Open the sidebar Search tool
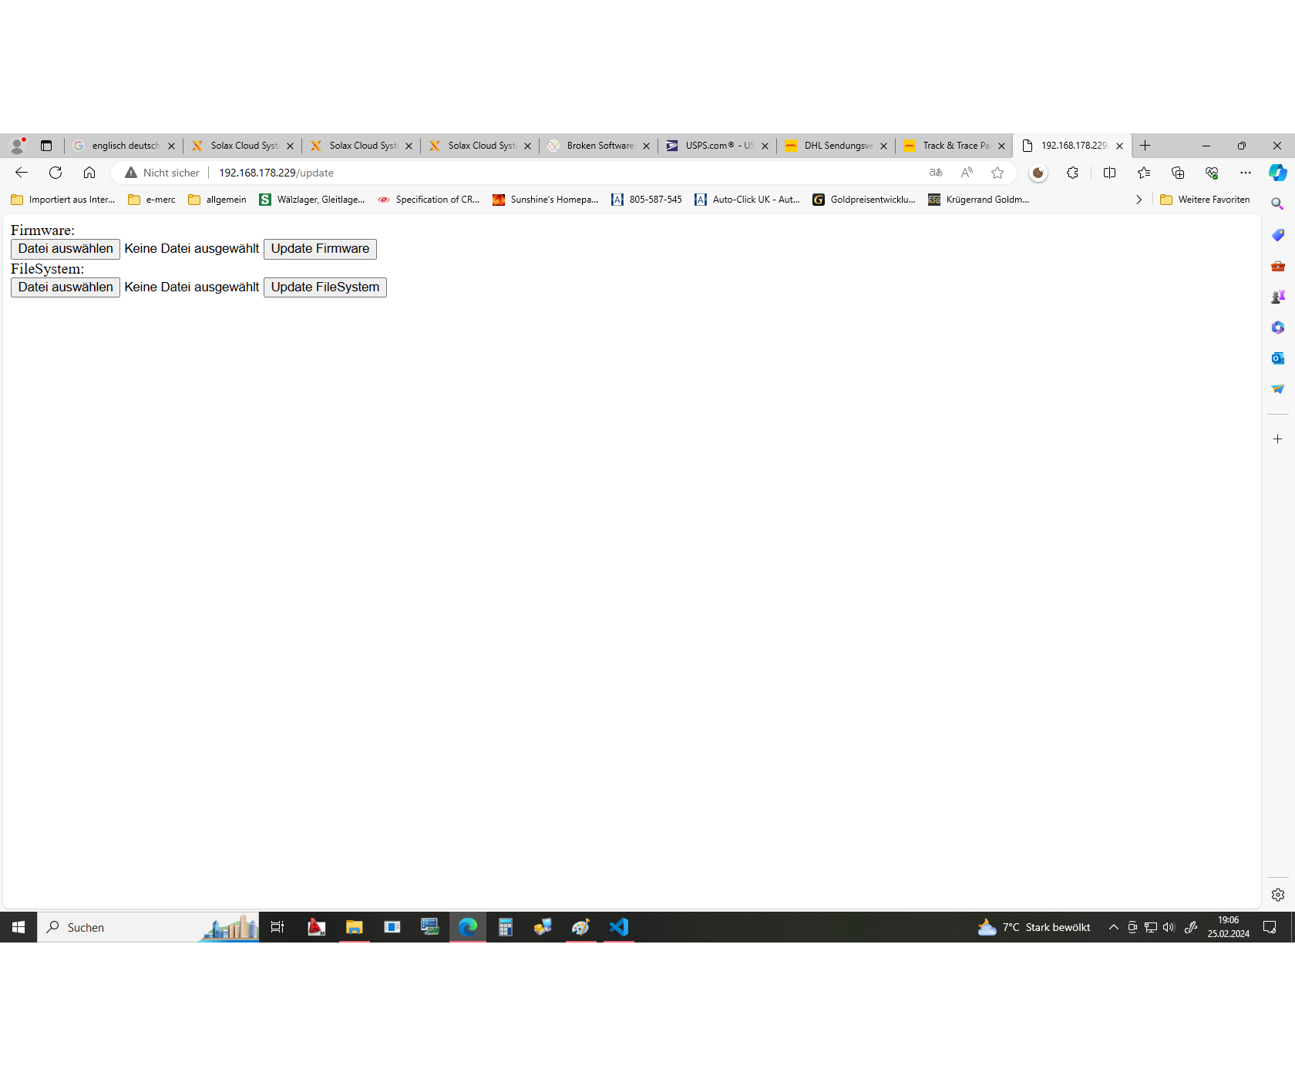The height and width of the screenshot is (1082, 1295). pyautogui.click(x=1278, y=204)
